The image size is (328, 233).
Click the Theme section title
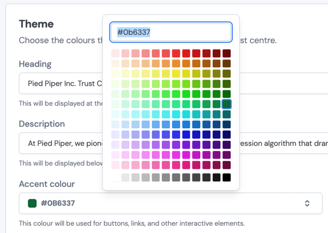coord(36,24)
